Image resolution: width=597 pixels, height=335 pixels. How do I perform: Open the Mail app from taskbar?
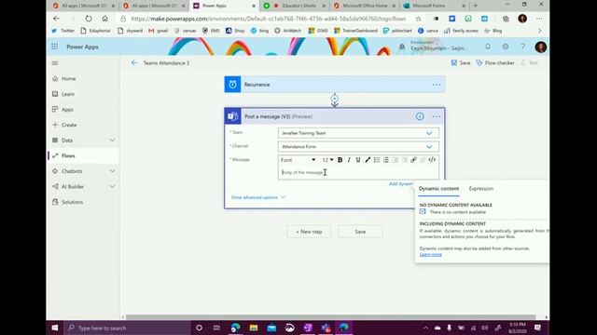tap(271, 328)
